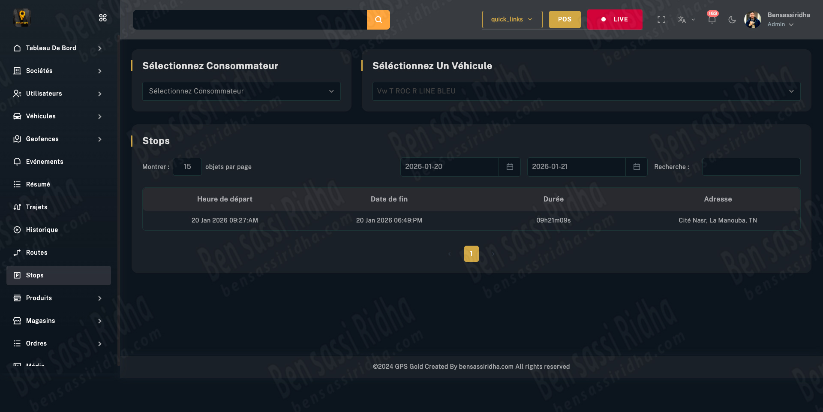Open vehicle dropdown Vw T ROC R LINE BLEU
823x412 pixels.
pos(586,91)
